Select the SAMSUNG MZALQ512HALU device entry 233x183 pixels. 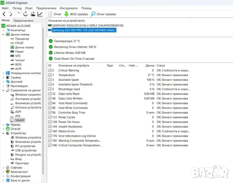pyautogui.click(x=88, y=26)
